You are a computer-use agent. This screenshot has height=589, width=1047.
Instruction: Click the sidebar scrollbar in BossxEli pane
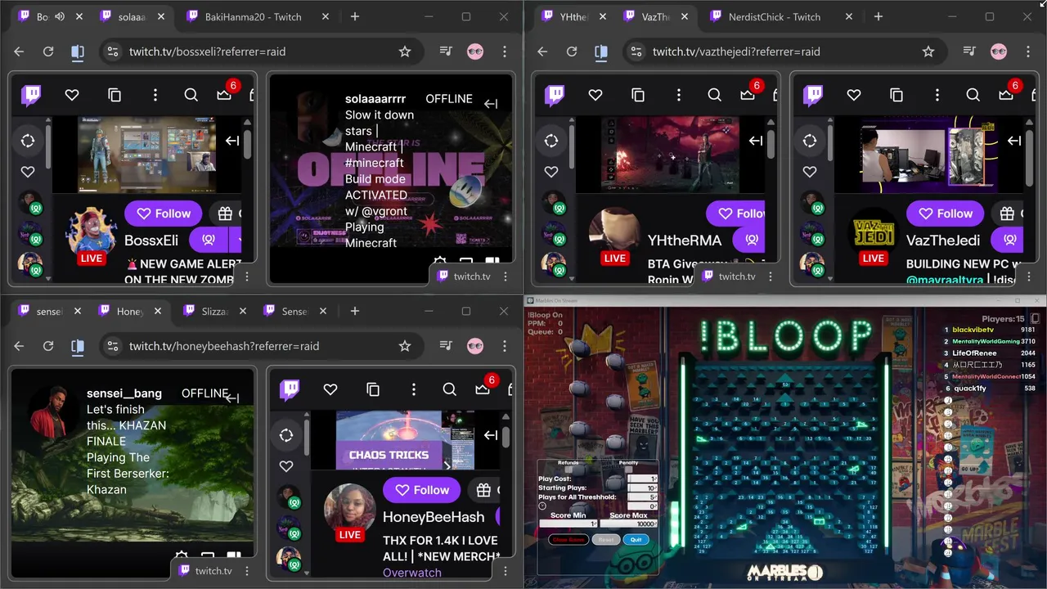click(48, 147)
